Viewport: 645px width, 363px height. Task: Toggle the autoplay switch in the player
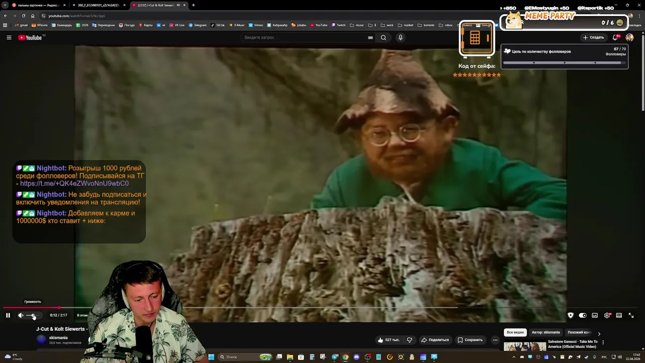[x=583, y=316]
